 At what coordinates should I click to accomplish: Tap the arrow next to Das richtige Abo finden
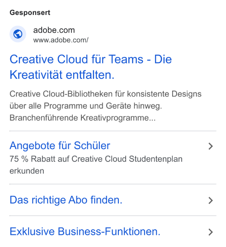(x=211, y=200)
